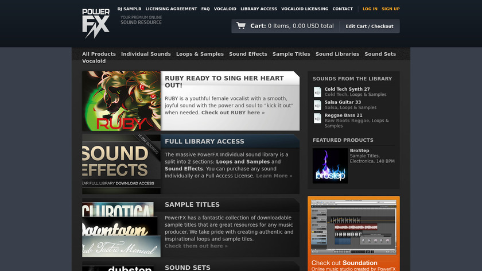The image size is (482, 271).
Task: Click the Loops and Samples inline link
Action: [243, 161]
